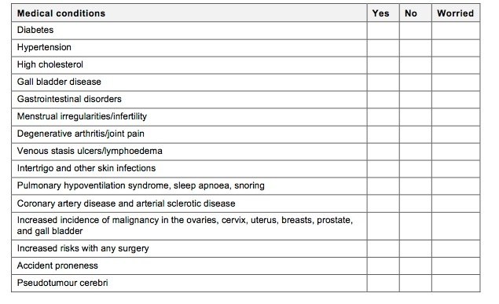The image size is (499, 304).
Task: Mark No for Venous stasis ulcers/lymphoedema
Action: point(416,152)
